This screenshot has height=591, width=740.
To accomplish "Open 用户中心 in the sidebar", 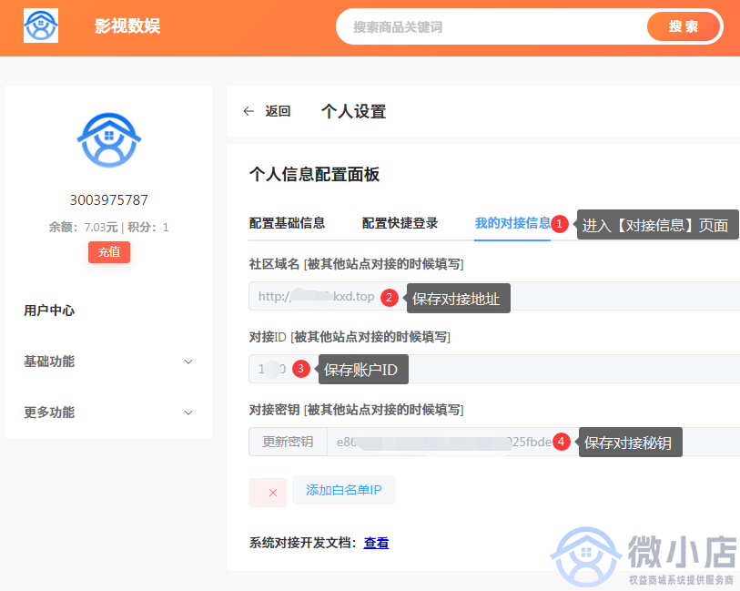I will click(49, 311).
